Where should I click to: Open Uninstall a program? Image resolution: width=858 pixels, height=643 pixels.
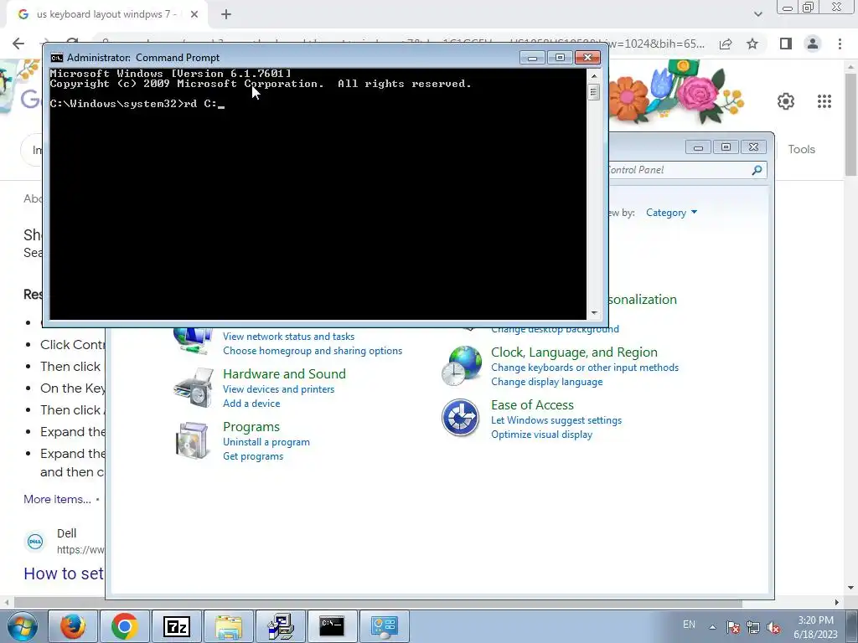[266, 442]
